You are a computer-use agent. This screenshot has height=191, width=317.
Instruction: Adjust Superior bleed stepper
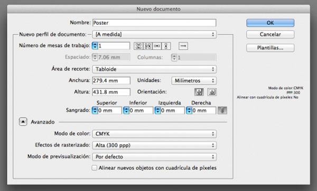click(x=95, y=110)
